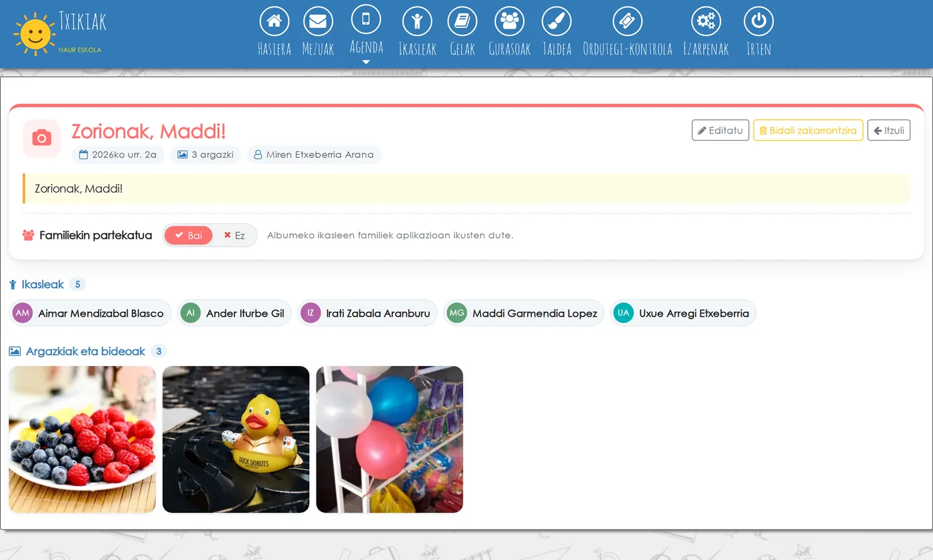Screen dimensions: 933x560
Task: Click Uxue Arregi Etxeberria name
Action: click(x=694, y=313)
